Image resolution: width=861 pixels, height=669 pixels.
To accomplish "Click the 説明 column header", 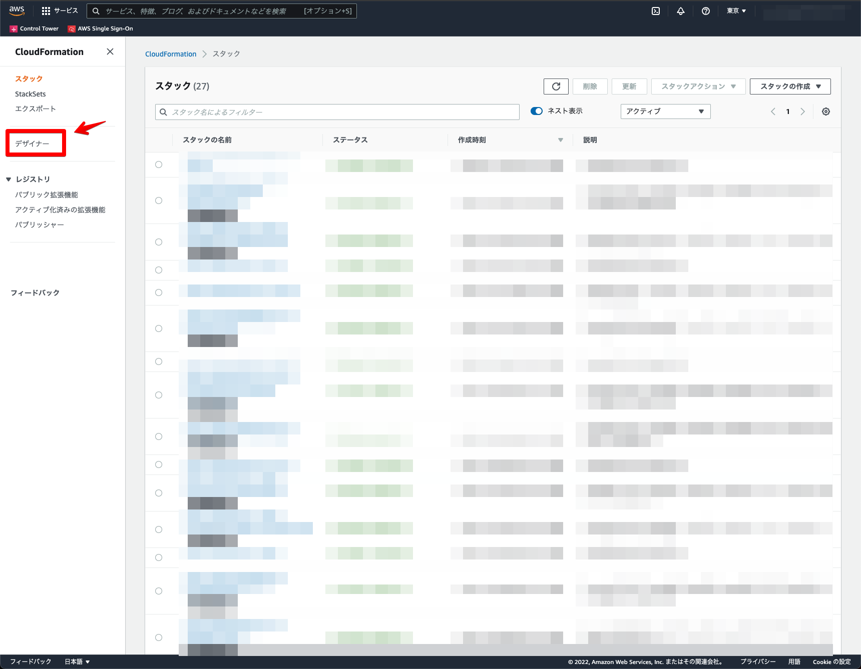I will pyautogui.click(x=590, y=140).
